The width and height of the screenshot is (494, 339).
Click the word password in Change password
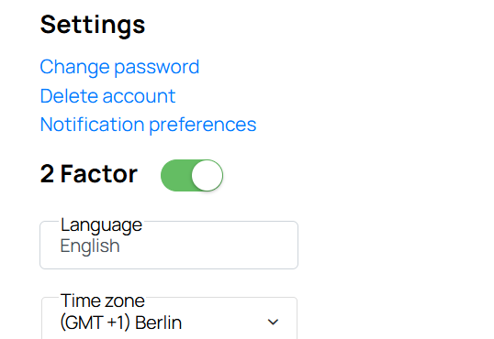pyautogui.click(x=157, y=67)
